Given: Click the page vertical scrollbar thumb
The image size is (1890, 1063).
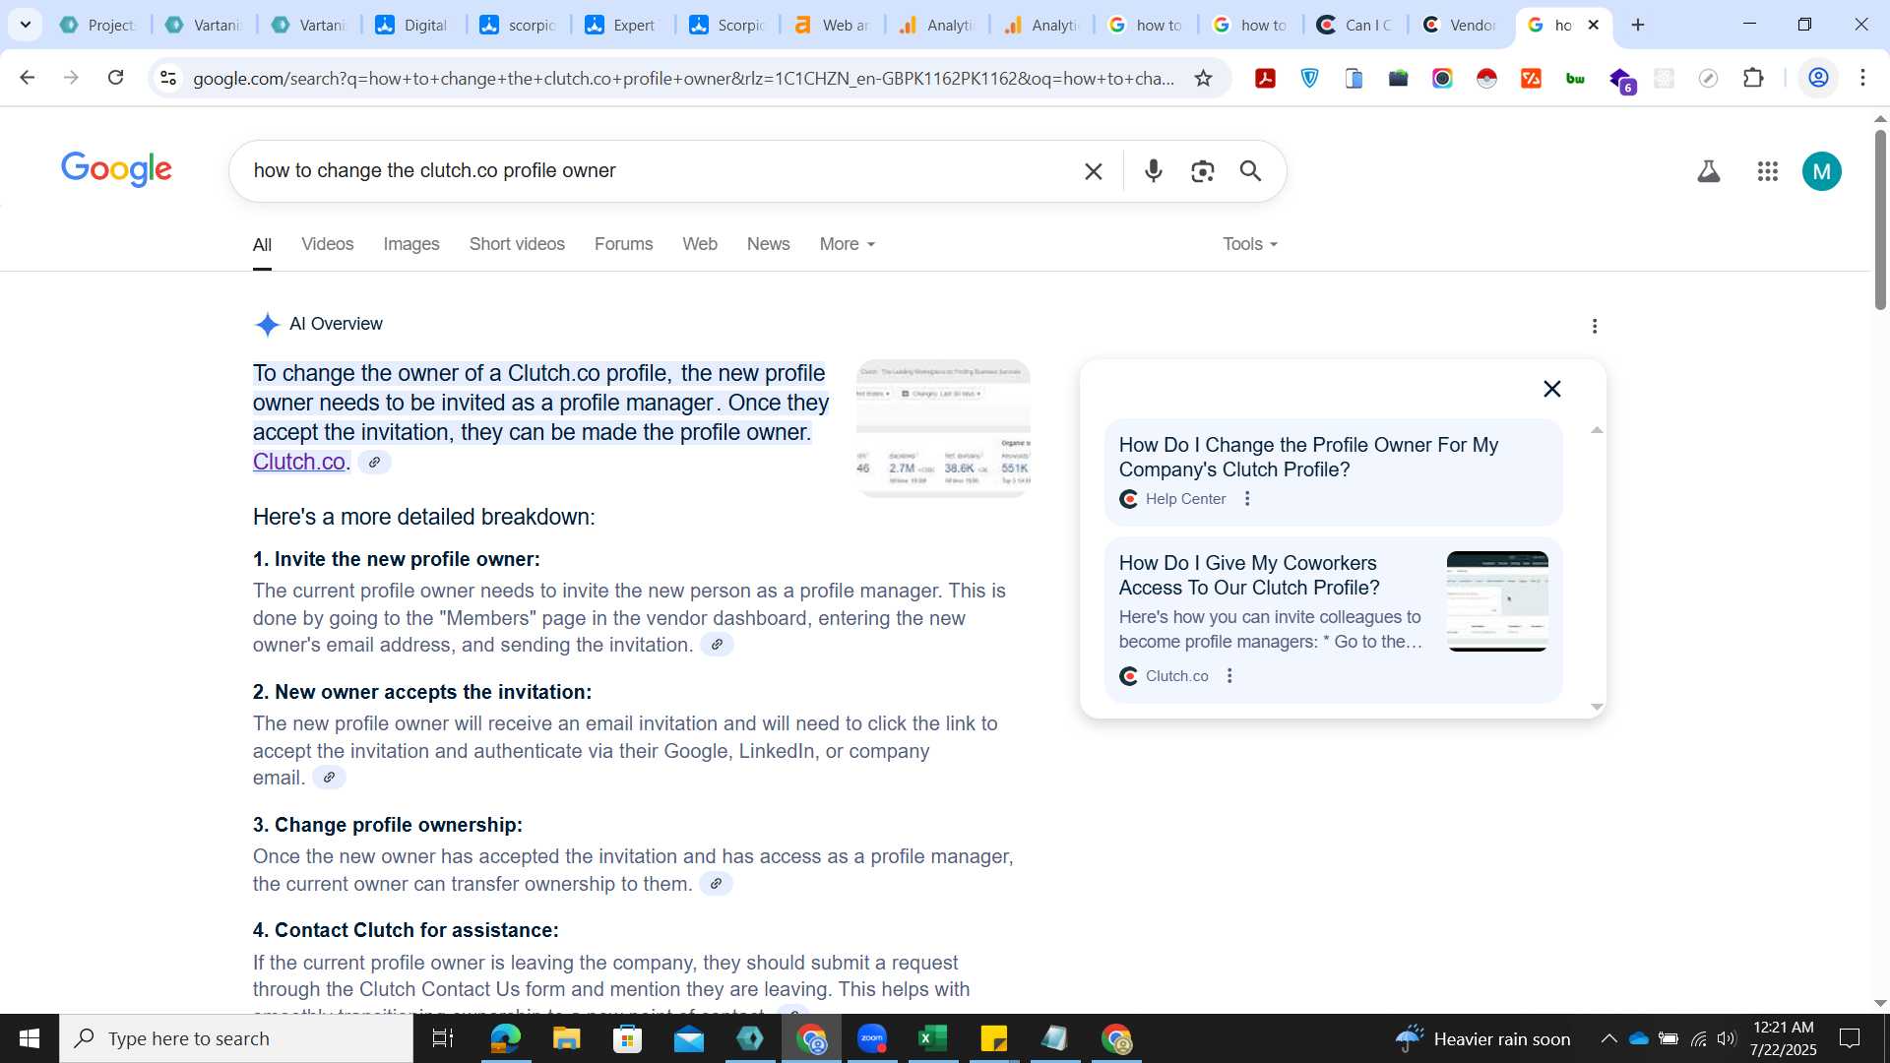Looking at the screenshot, I should [x=1880, y=219].
